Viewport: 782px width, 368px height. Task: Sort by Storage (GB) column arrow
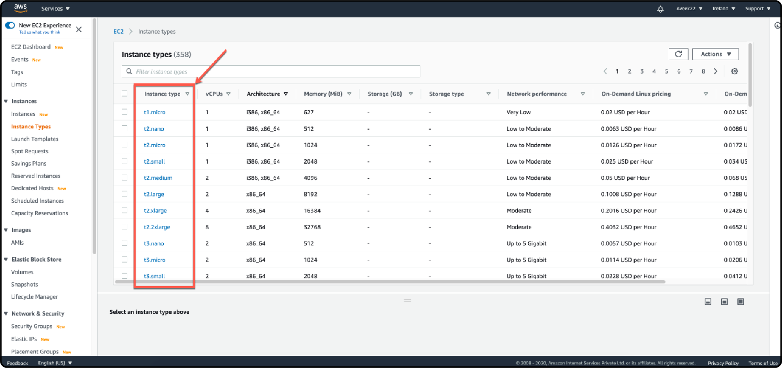point(411,94)
